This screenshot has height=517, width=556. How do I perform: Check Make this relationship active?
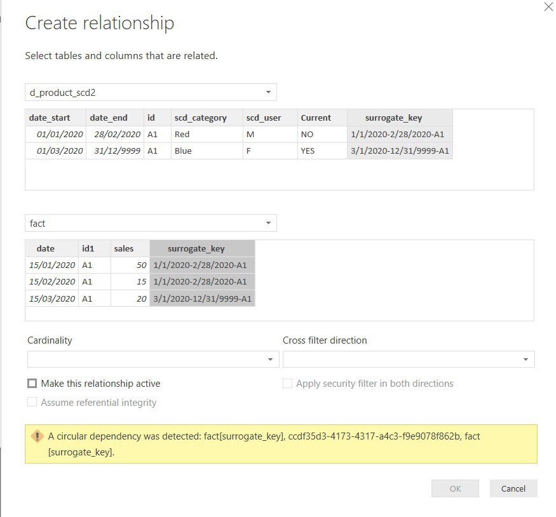(32, 384)
